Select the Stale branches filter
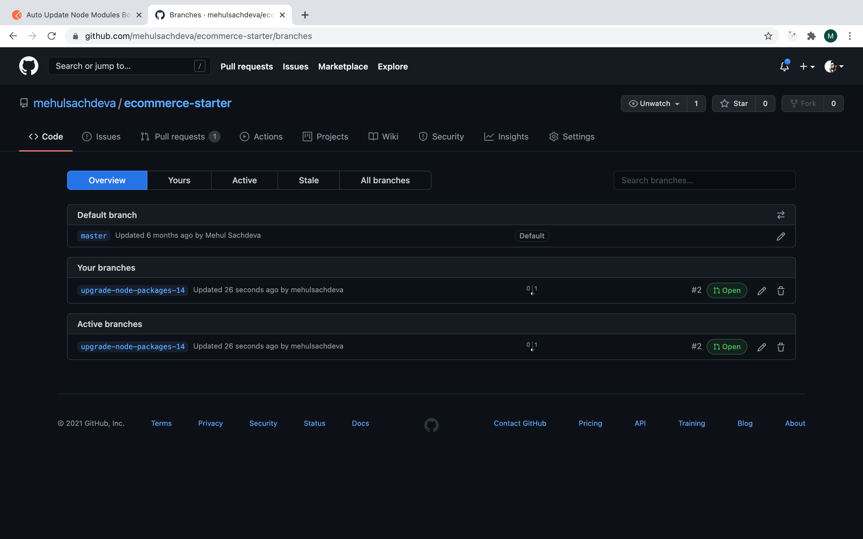The width and height of the screenshot is (863, 539). coord(308,180)
